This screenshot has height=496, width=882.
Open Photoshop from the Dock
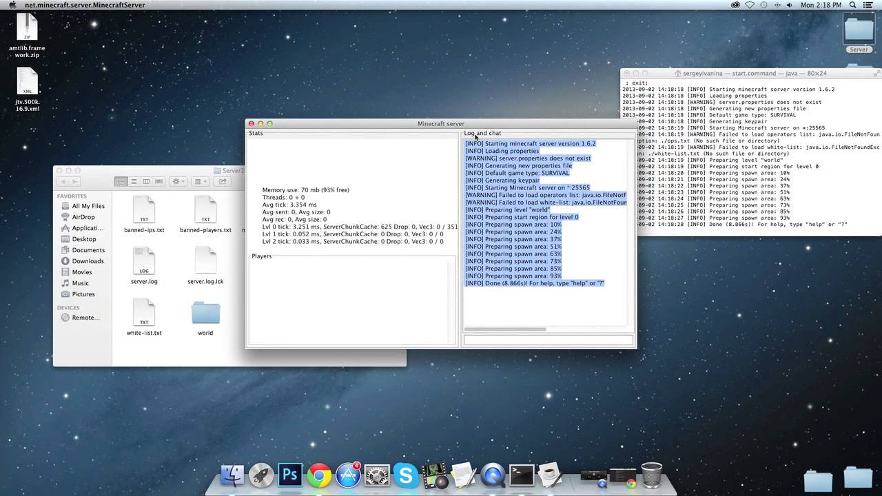[290, 475]
